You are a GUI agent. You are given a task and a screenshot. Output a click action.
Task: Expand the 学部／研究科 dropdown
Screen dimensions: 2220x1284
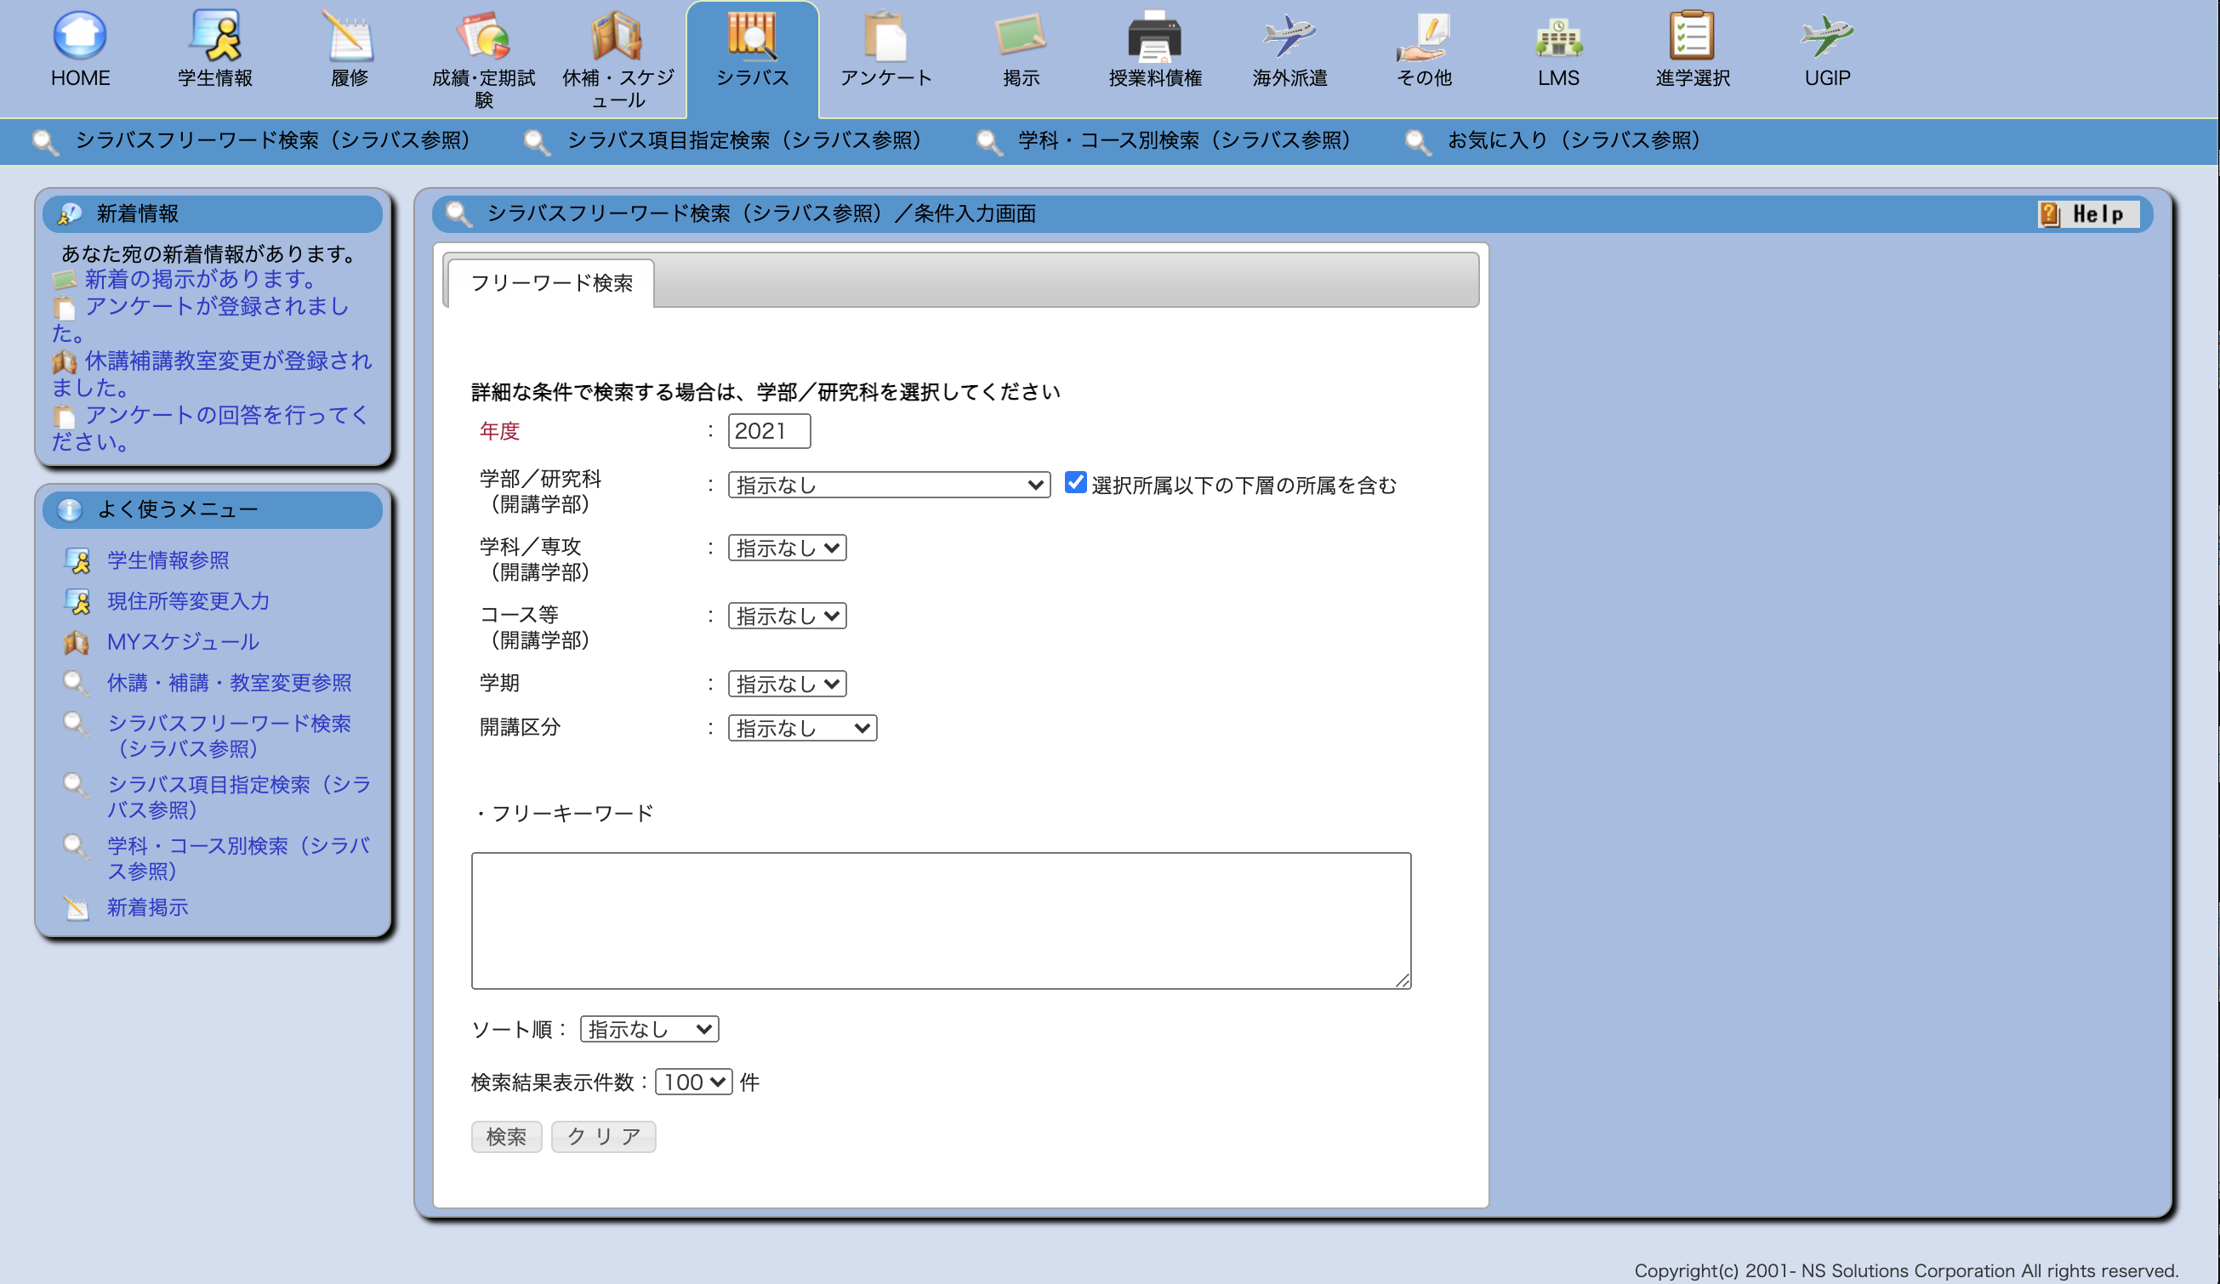889,485
